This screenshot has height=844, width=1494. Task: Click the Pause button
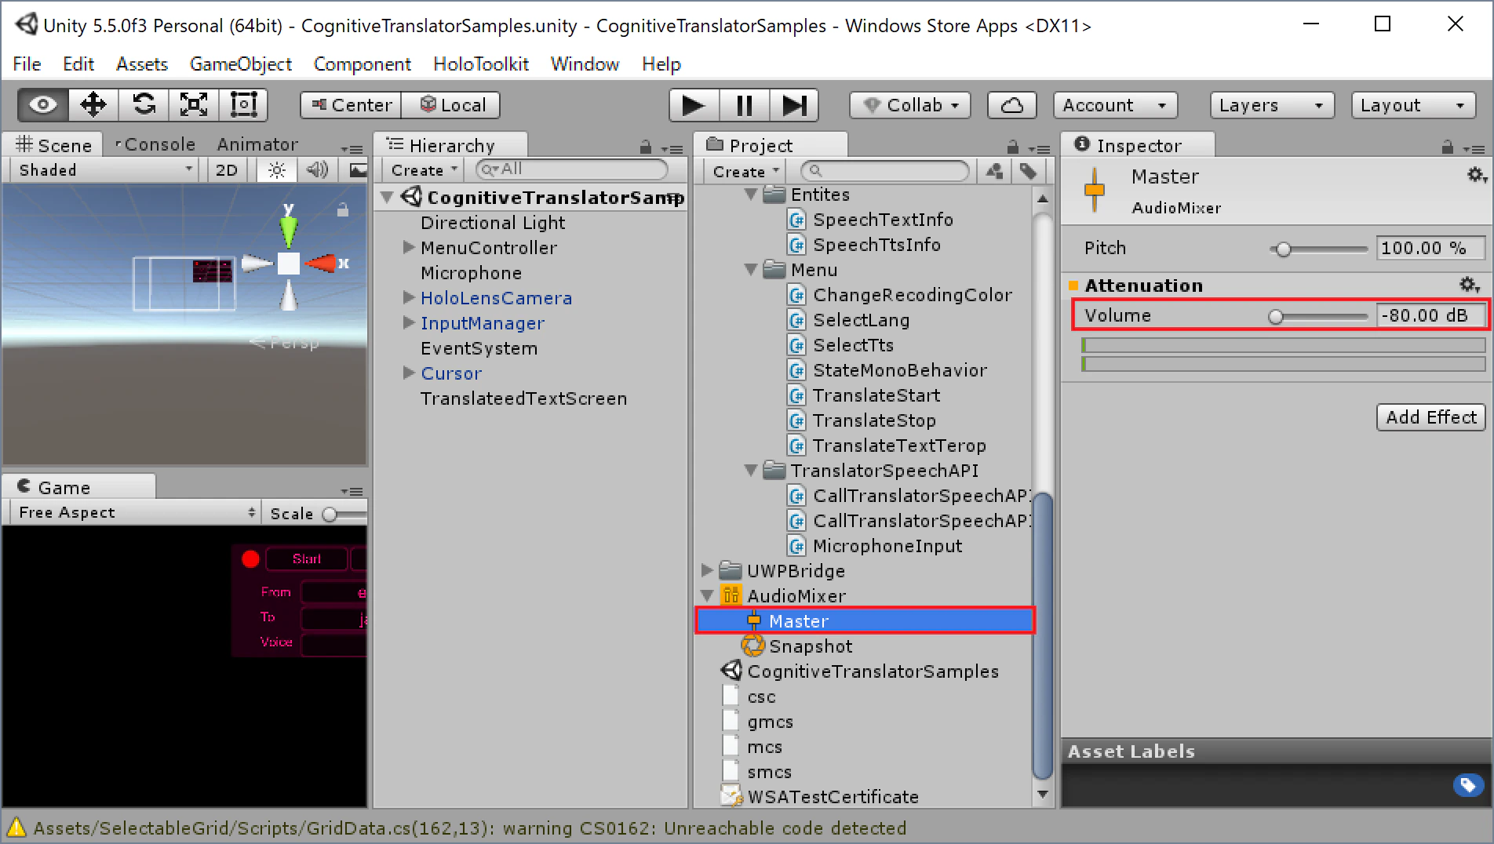pos(744,105)
